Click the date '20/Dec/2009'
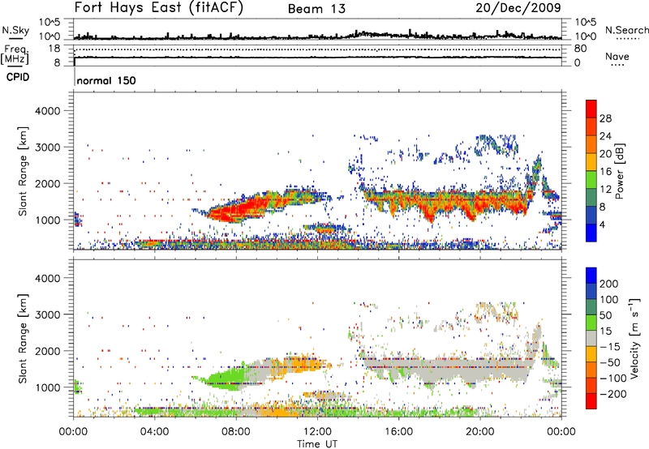 [518, 8]
